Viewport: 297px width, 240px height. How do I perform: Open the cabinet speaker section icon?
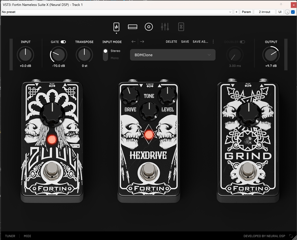149,27
